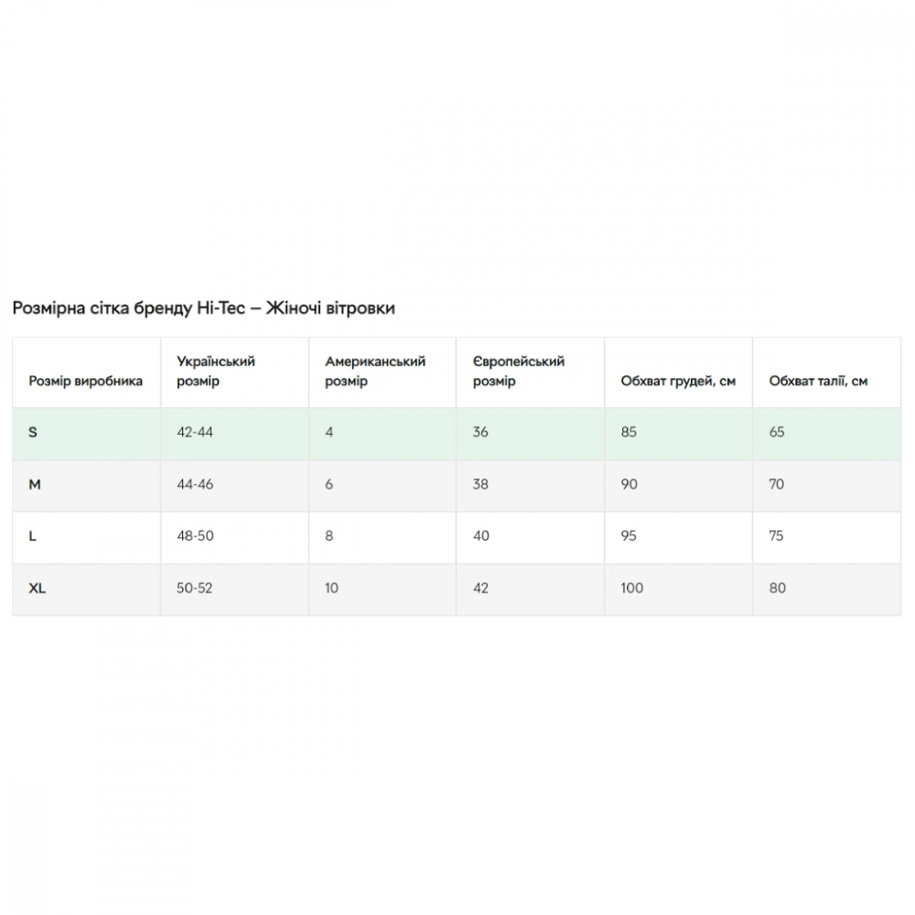The width and height of the screenshot is (915, 915).
Task: Select Ukrainian size value 44-46
Action: pos(195,484)
